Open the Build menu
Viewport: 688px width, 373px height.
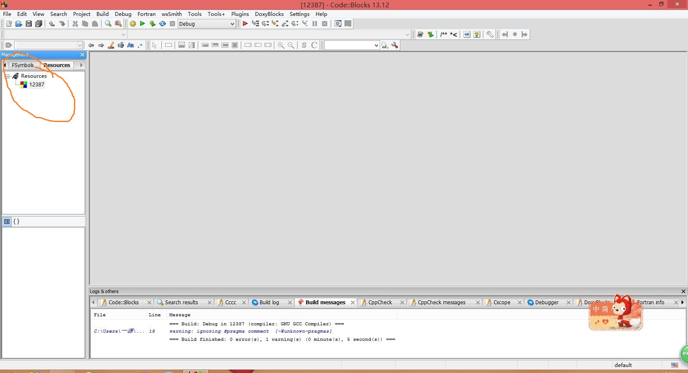point(102,14)
